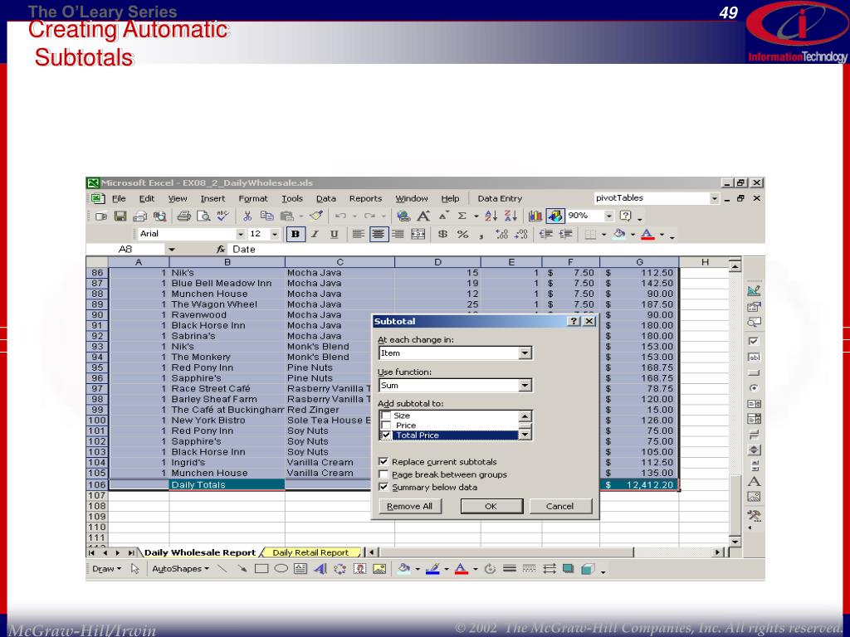Click the Remove All button
850x637 pixels.
tap(410, 506)
